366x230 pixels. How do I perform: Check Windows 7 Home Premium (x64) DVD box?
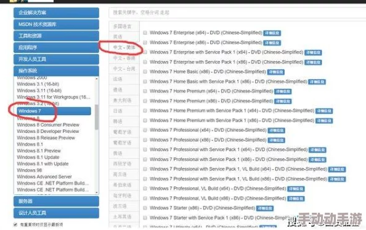(x=145, y=91)
